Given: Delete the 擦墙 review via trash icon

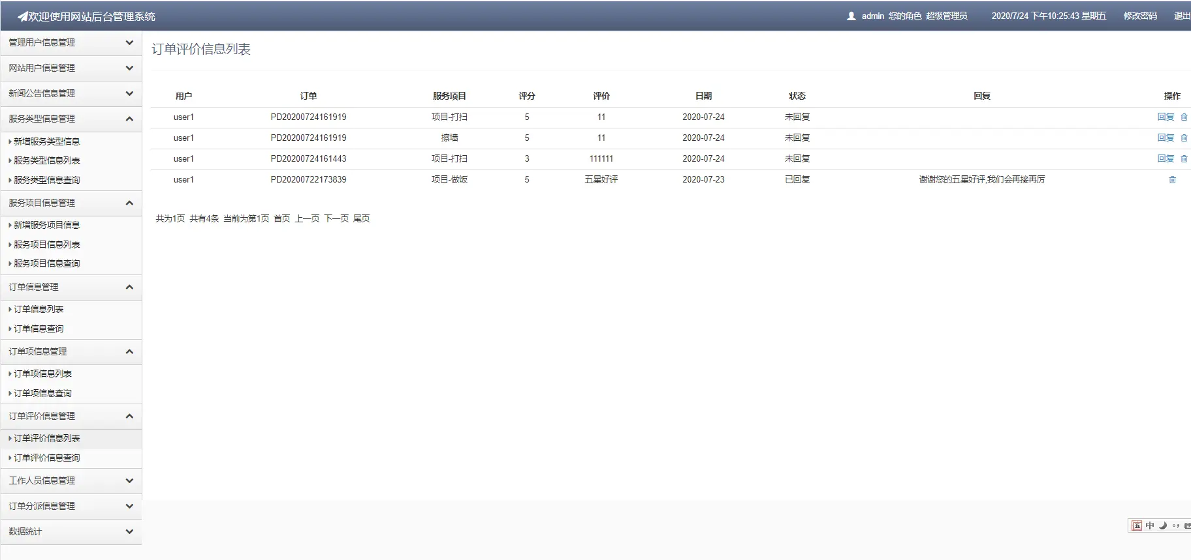Looking at the screenshot, I should [x=1184, y=138].
